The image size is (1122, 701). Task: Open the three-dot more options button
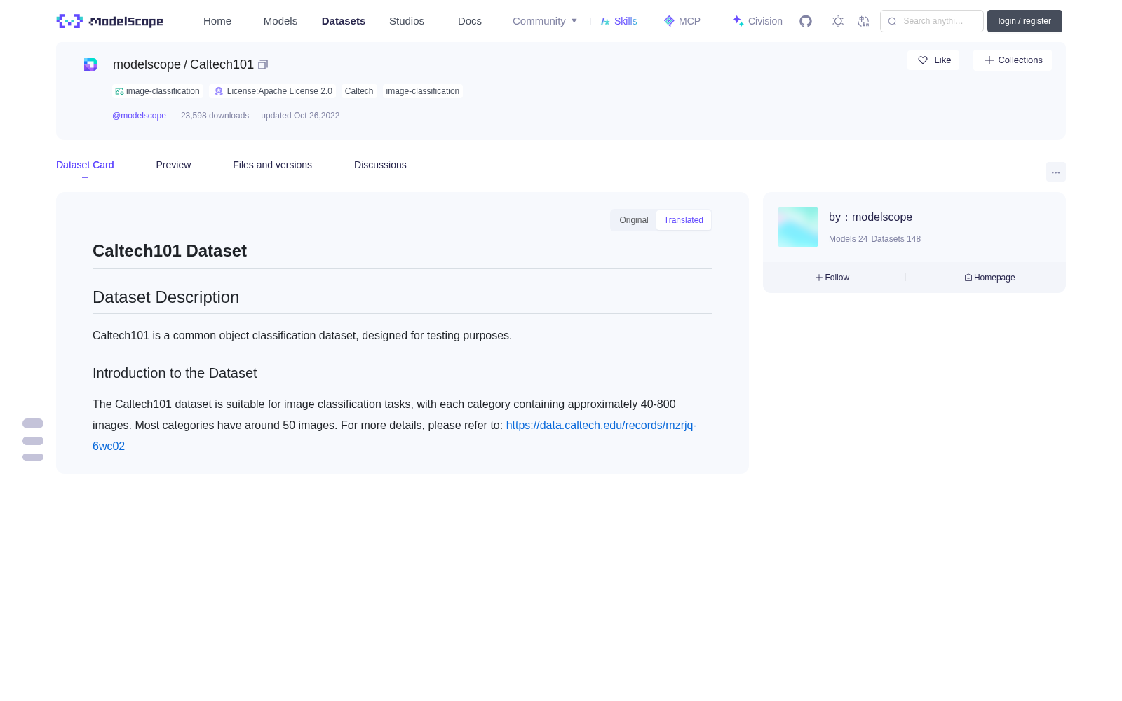point(1055,172)
